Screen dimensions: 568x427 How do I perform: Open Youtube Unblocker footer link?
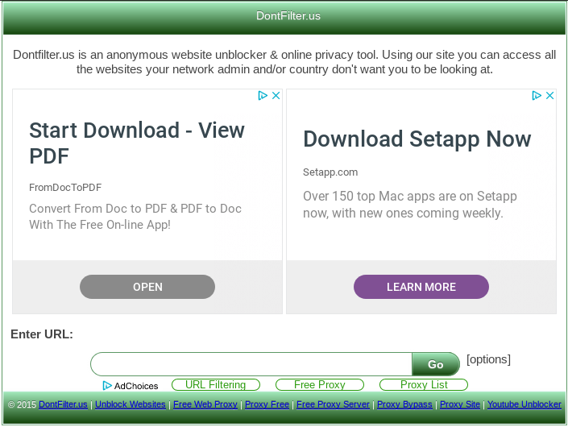(524, 404)
